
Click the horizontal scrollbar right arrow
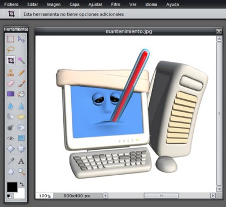tap(213, 196)
